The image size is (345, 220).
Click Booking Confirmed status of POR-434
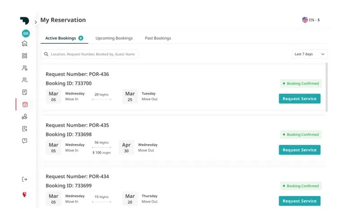coord(301,186)
